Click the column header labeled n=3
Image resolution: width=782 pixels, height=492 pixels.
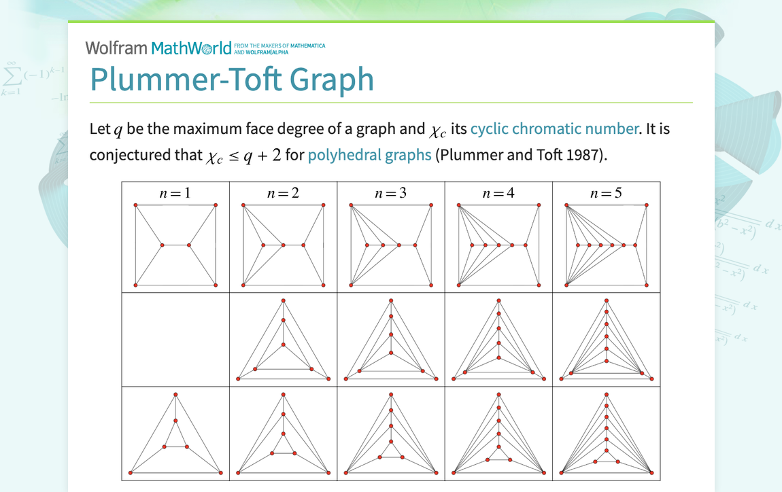tap(390, 193)
